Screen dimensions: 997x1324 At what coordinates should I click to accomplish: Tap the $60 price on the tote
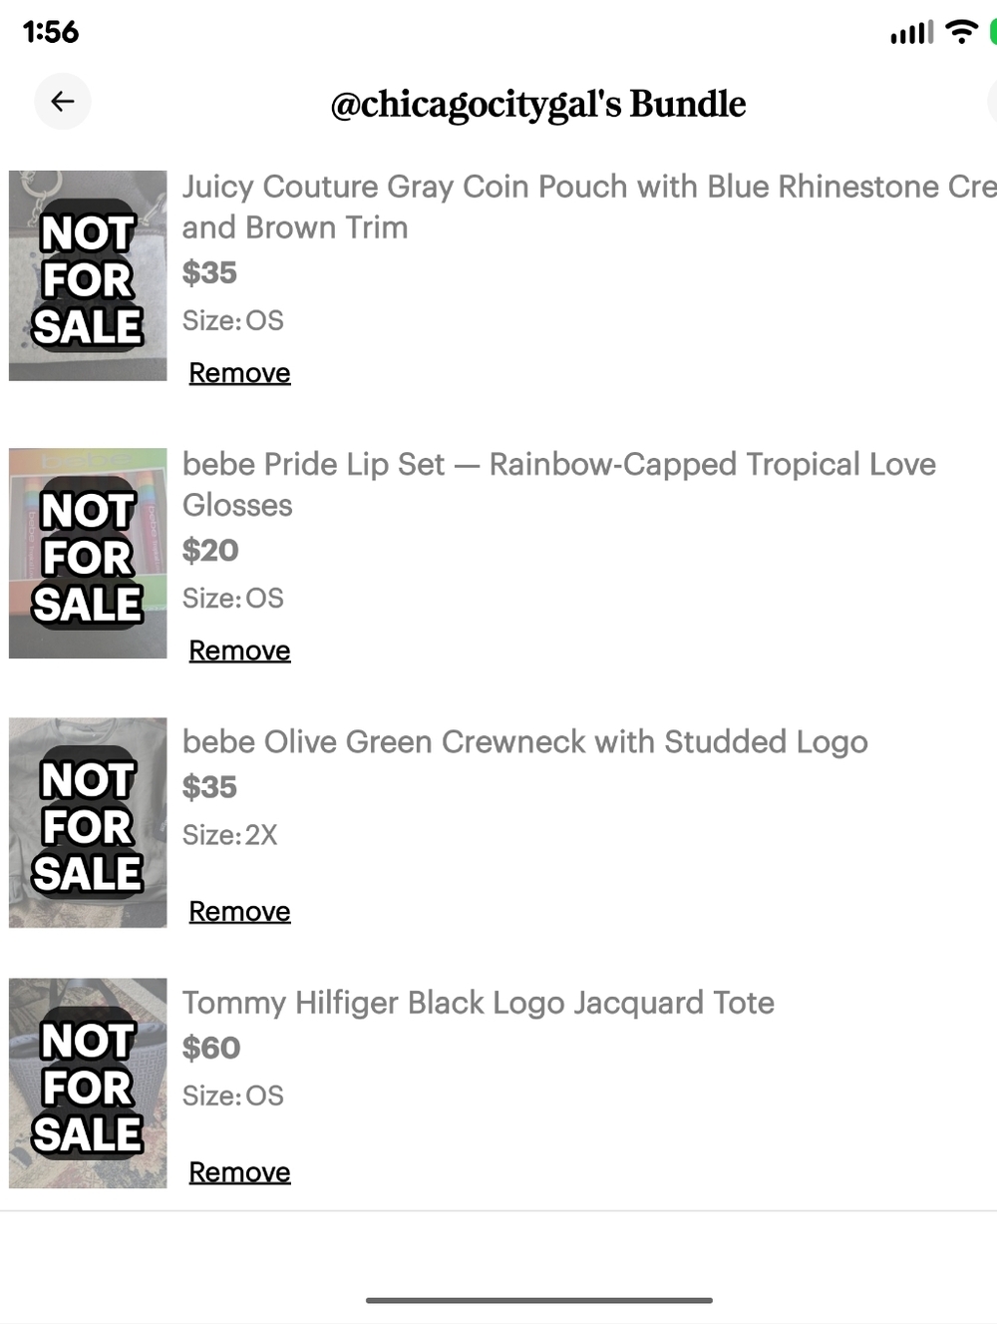click(x=211, y=1048)
